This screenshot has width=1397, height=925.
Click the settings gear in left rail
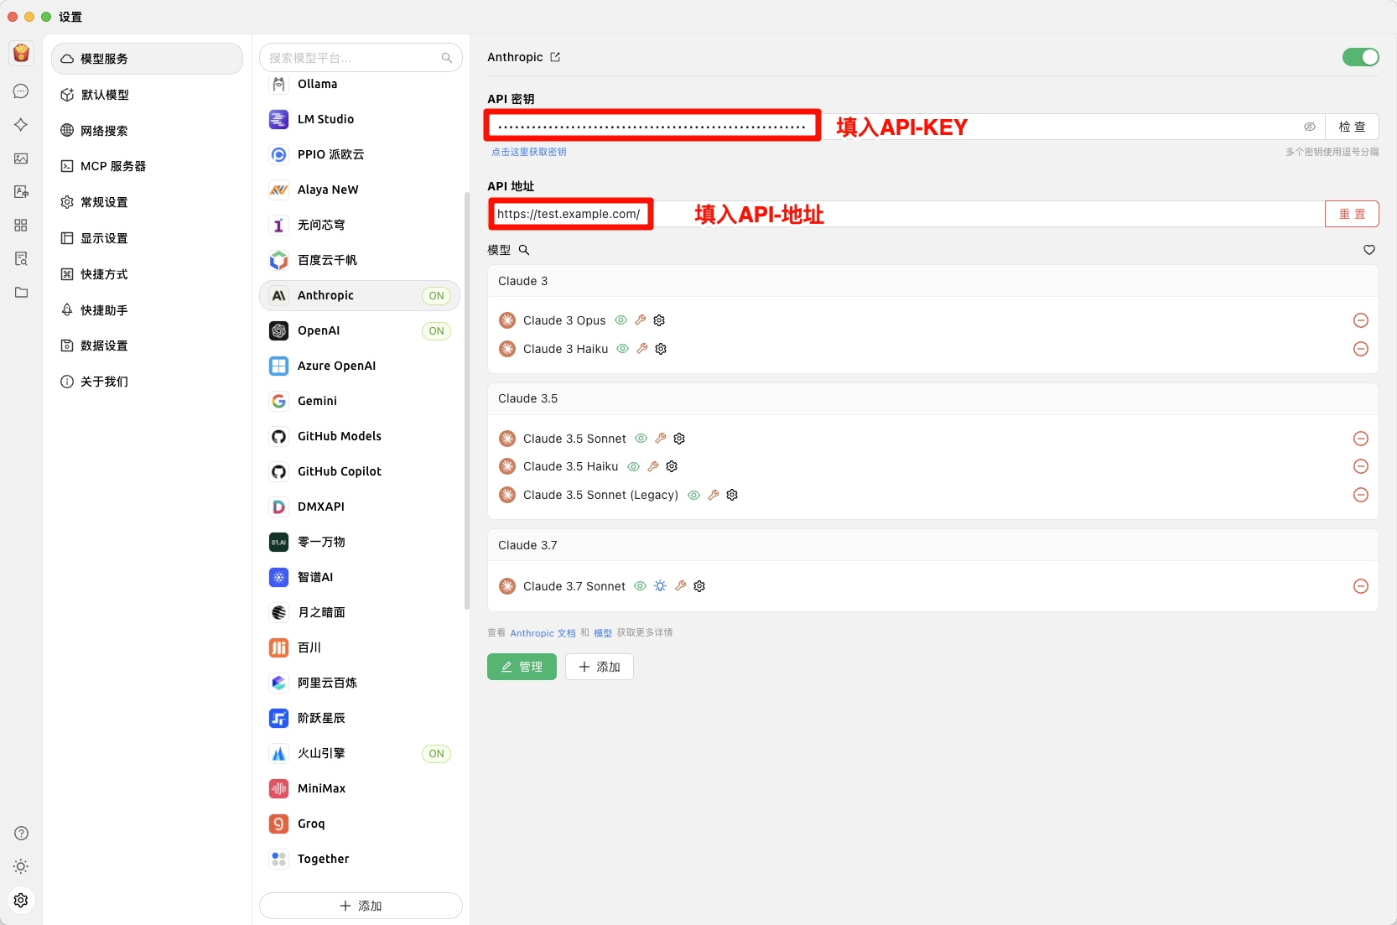pyautogui.click(x=21, y=900)
